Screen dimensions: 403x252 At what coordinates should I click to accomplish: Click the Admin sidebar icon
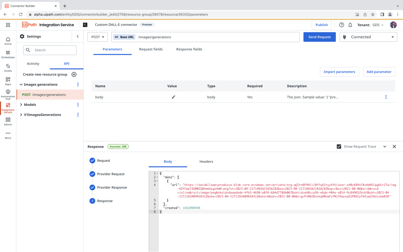click(8, 121)
